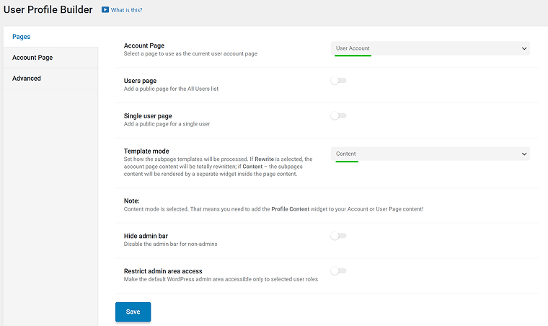The height and width of the screenshot is (326, 548).
Task: Click the User Profile Builder heading
Action: pyautogui.click(x=48, y=9)
